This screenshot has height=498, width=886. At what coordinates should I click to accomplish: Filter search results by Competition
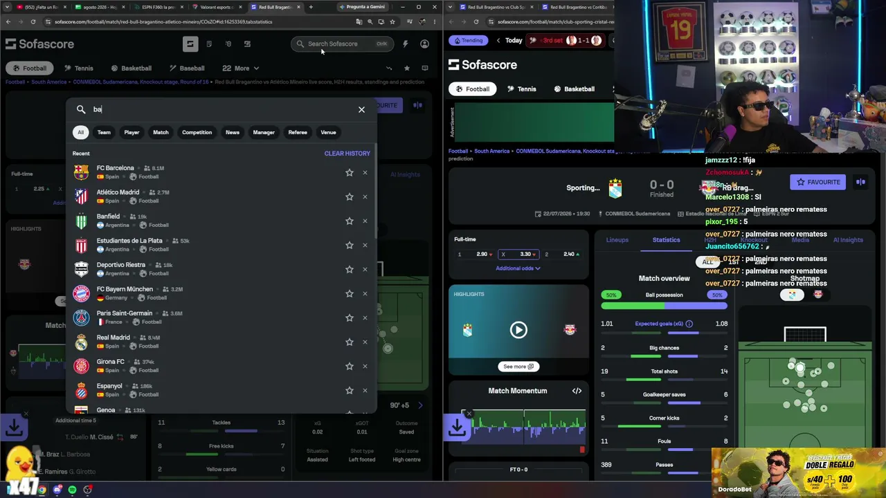[197, 132]
